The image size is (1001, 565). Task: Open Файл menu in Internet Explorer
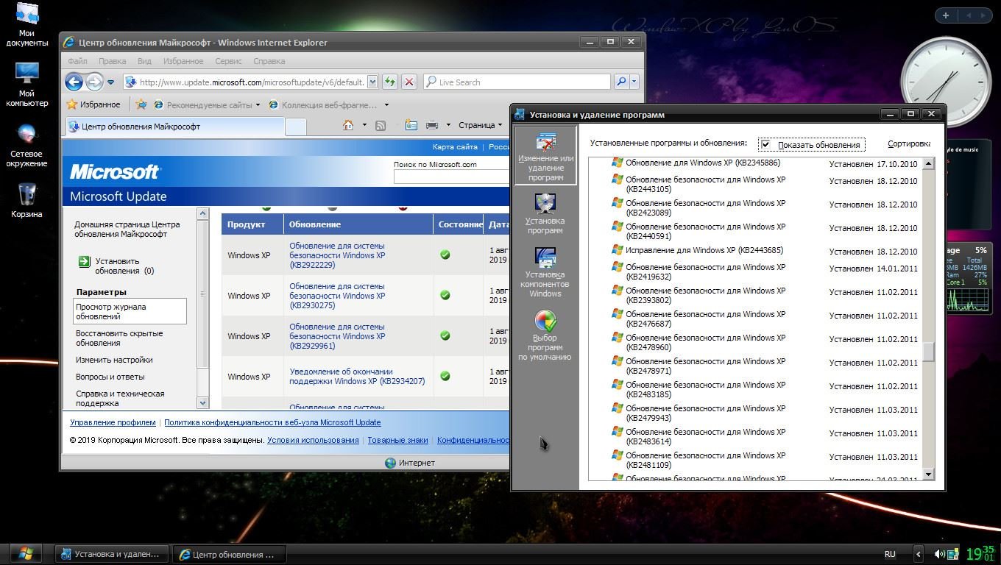pyautogui.click(x=77, y=61)
